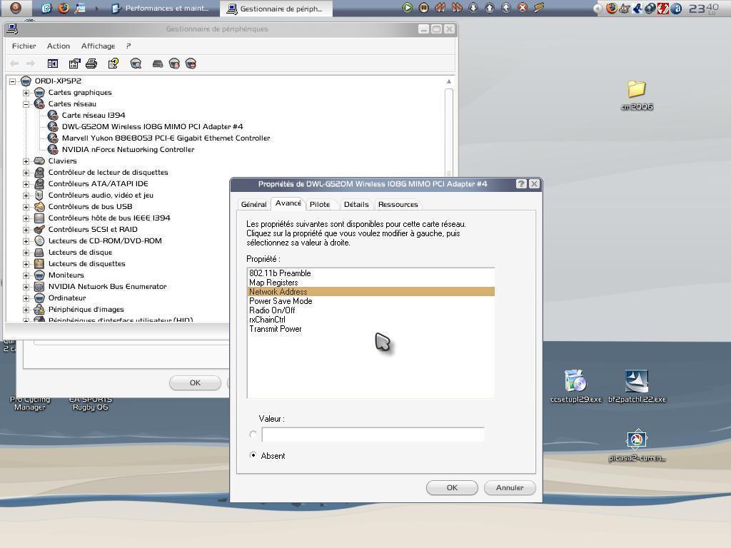Collapse the Cartes réseau tree node
The height and width of the screenshot is (548, 731).
pos(26,103)
